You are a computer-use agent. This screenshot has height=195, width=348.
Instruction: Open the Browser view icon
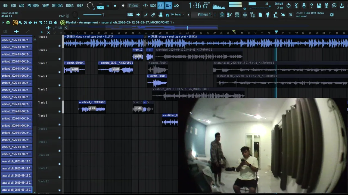point(253,15)
